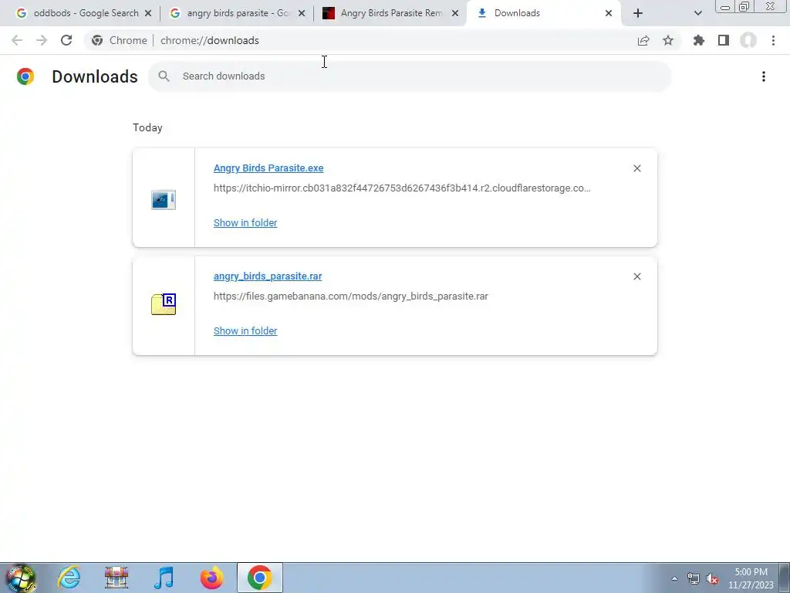Screen dimensions: 790x593
Task: Remove angry_birds_parasite.rar from list
Action: point(637,276)
